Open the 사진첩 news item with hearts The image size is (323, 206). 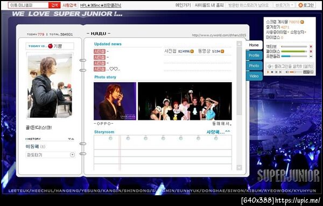107,69
